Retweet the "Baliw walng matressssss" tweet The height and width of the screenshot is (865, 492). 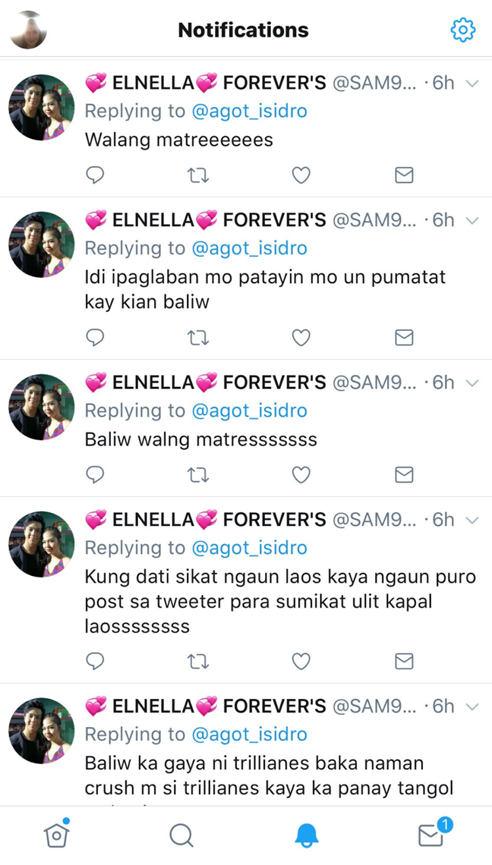coord(198,474)
